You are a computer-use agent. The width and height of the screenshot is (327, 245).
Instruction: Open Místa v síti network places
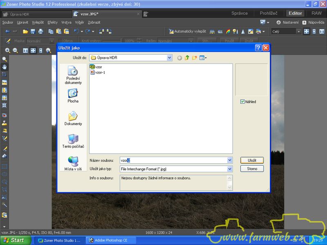coord(73,163)
